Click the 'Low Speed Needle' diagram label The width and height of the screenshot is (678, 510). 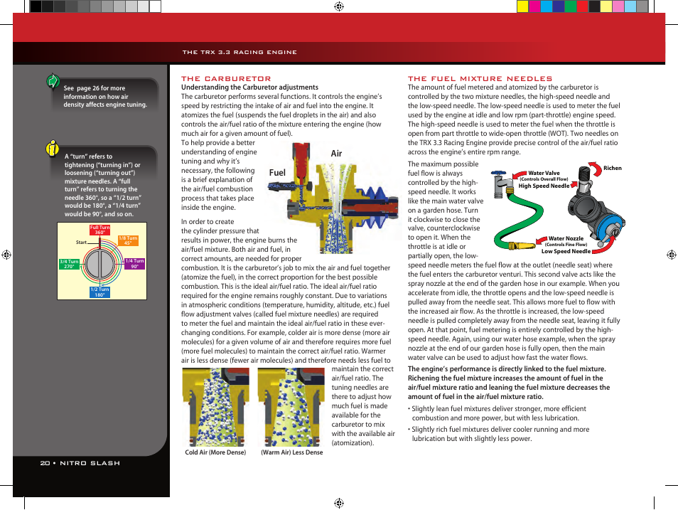tap(566, 251)
